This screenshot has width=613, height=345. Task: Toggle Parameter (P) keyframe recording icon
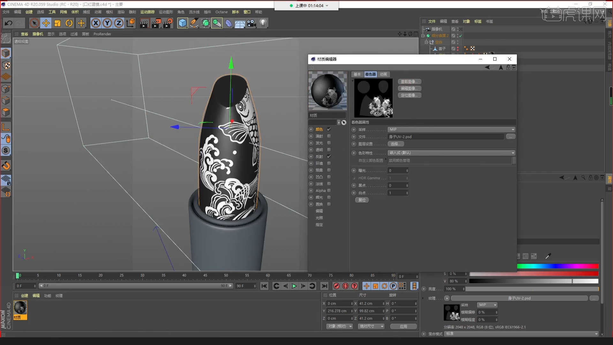[393, 286]
